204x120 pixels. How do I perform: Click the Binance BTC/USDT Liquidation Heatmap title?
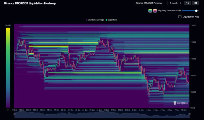(x=30, y=3)
